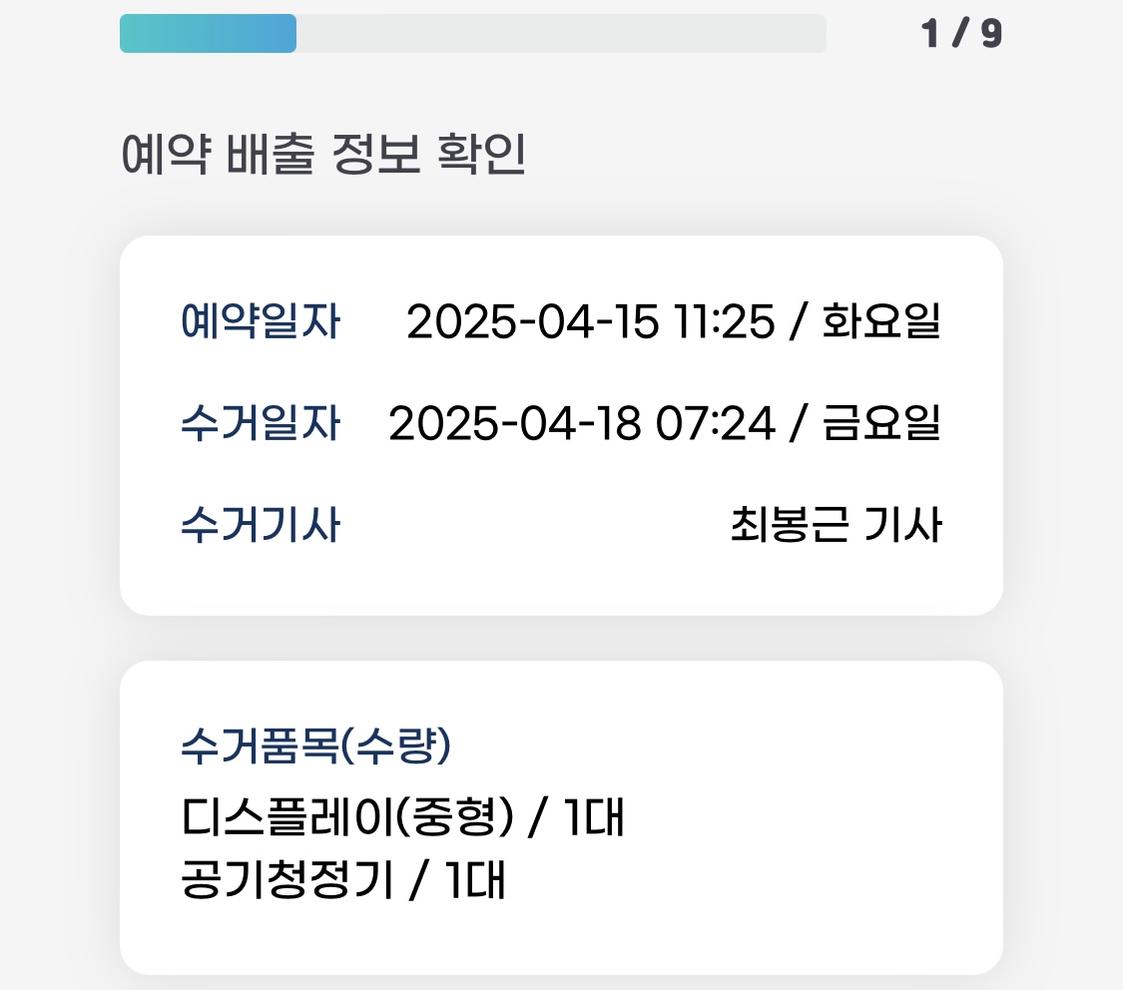This screenshot has height=990, width=1123.
Task: Select the 디스플레이(중형) item name
Action: point(346,820)
